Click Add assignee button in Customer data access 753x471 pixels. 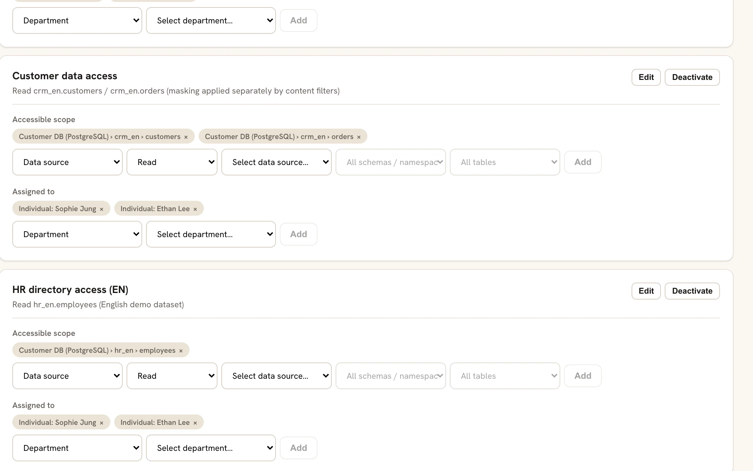pos(299,234)
